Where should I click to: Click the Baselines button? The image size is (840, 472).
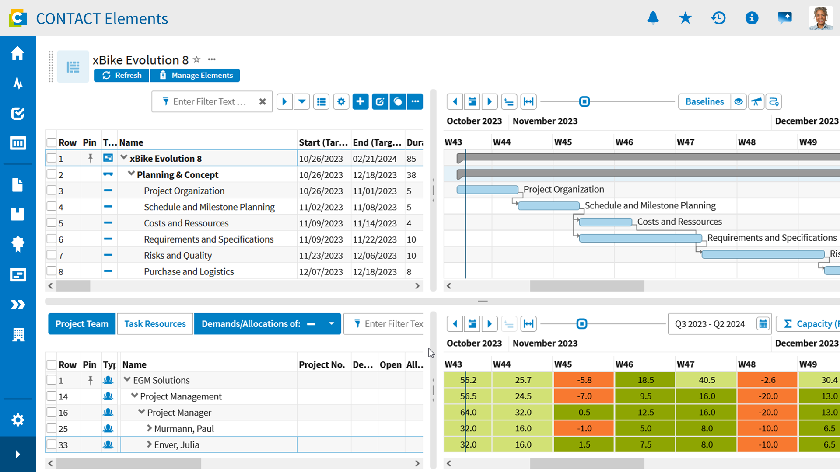(x=704, y=101)
